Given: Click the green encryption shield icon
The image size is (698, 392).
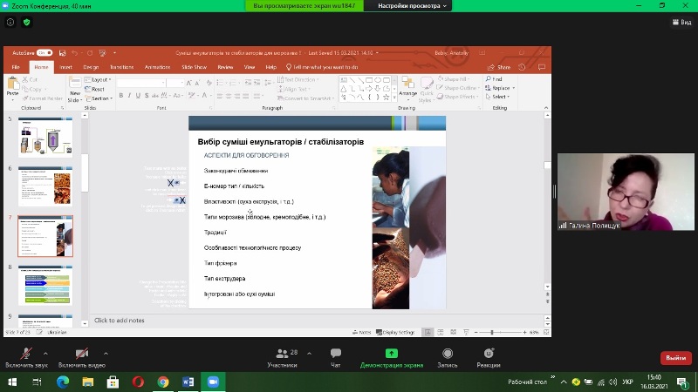Looking at the screenshot, I should pyautogui.click(x=25, y=22).
